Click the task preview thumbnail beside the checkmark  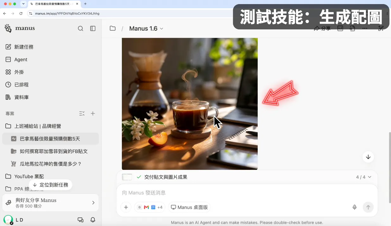[x=127, y=177]
